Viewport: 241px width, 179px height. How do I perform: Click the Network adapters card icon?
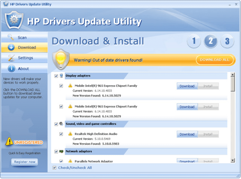coord(61,151)
